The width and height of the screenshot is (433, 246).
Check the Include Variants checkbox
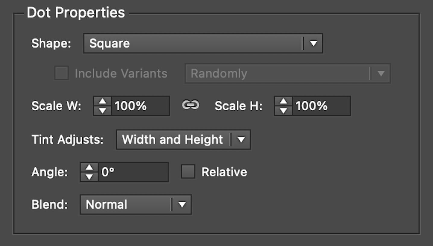coord(61,73)
